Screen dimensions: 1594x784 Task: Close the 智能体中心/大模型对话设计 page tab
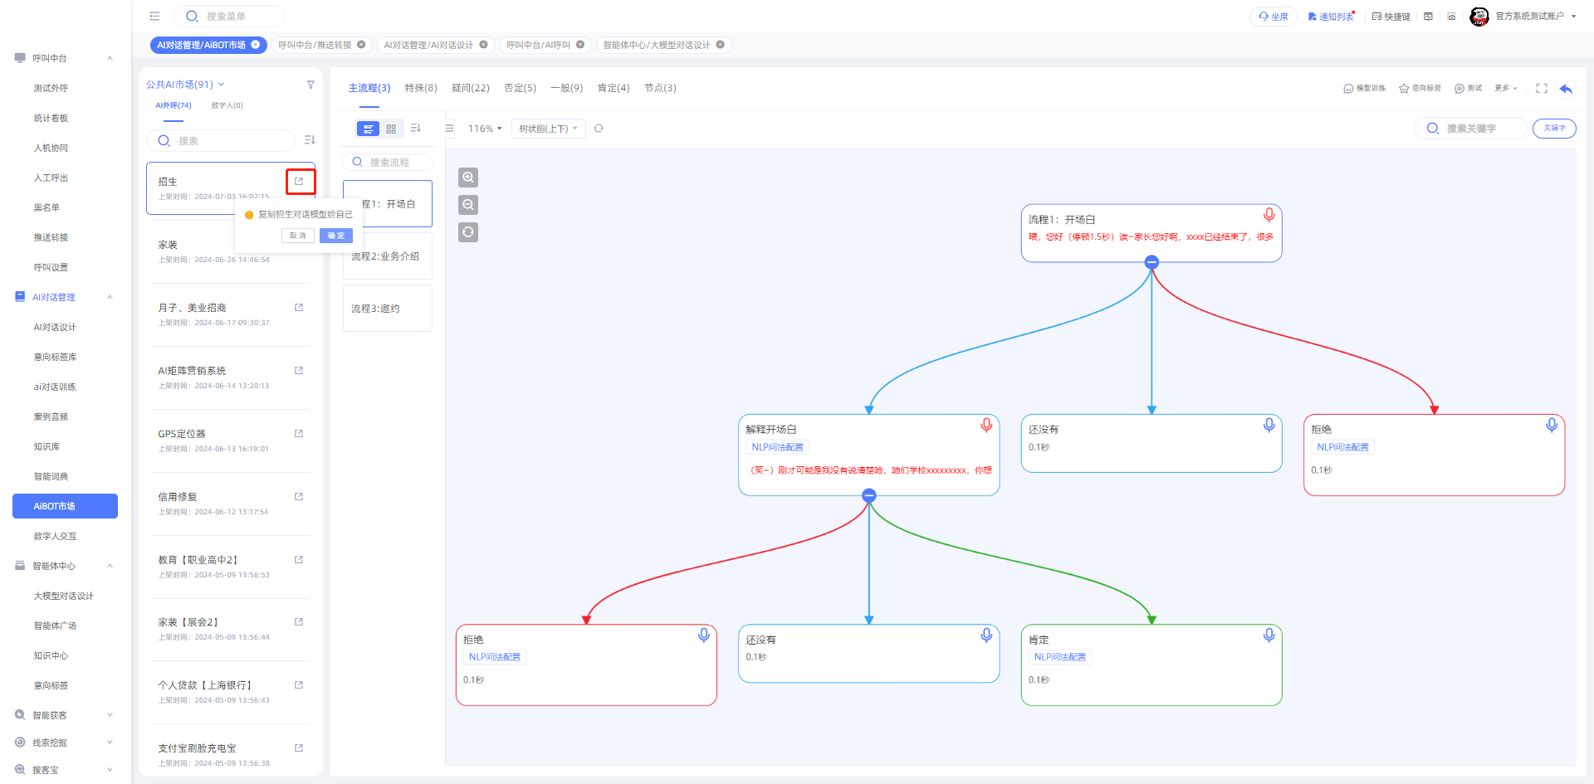tap(720, 45)
